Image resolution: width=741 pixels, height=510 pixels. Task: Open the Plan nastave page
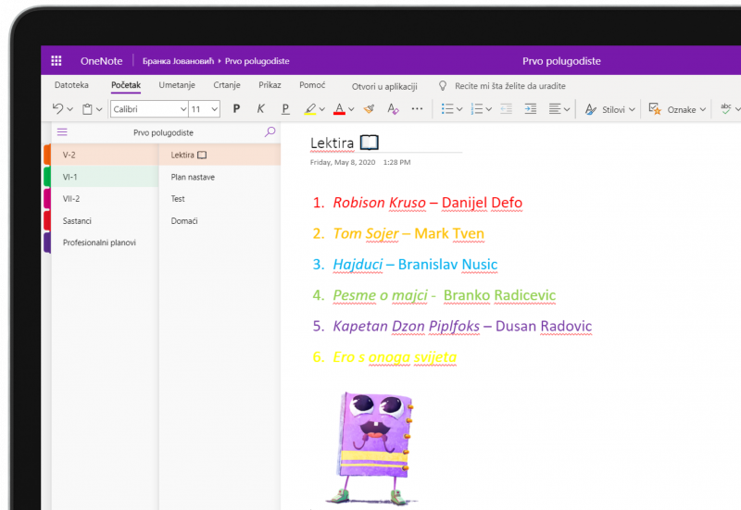pyautogui.click(x=220, y=177)
